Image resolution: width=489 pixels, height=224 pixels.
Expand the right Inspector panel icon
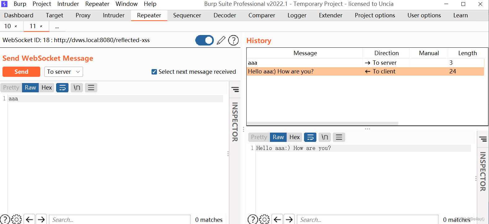coord(483,139)
